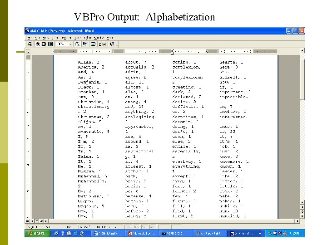
Task: Click the entry 'almost, 1' in second column
Action: (137, 87)
